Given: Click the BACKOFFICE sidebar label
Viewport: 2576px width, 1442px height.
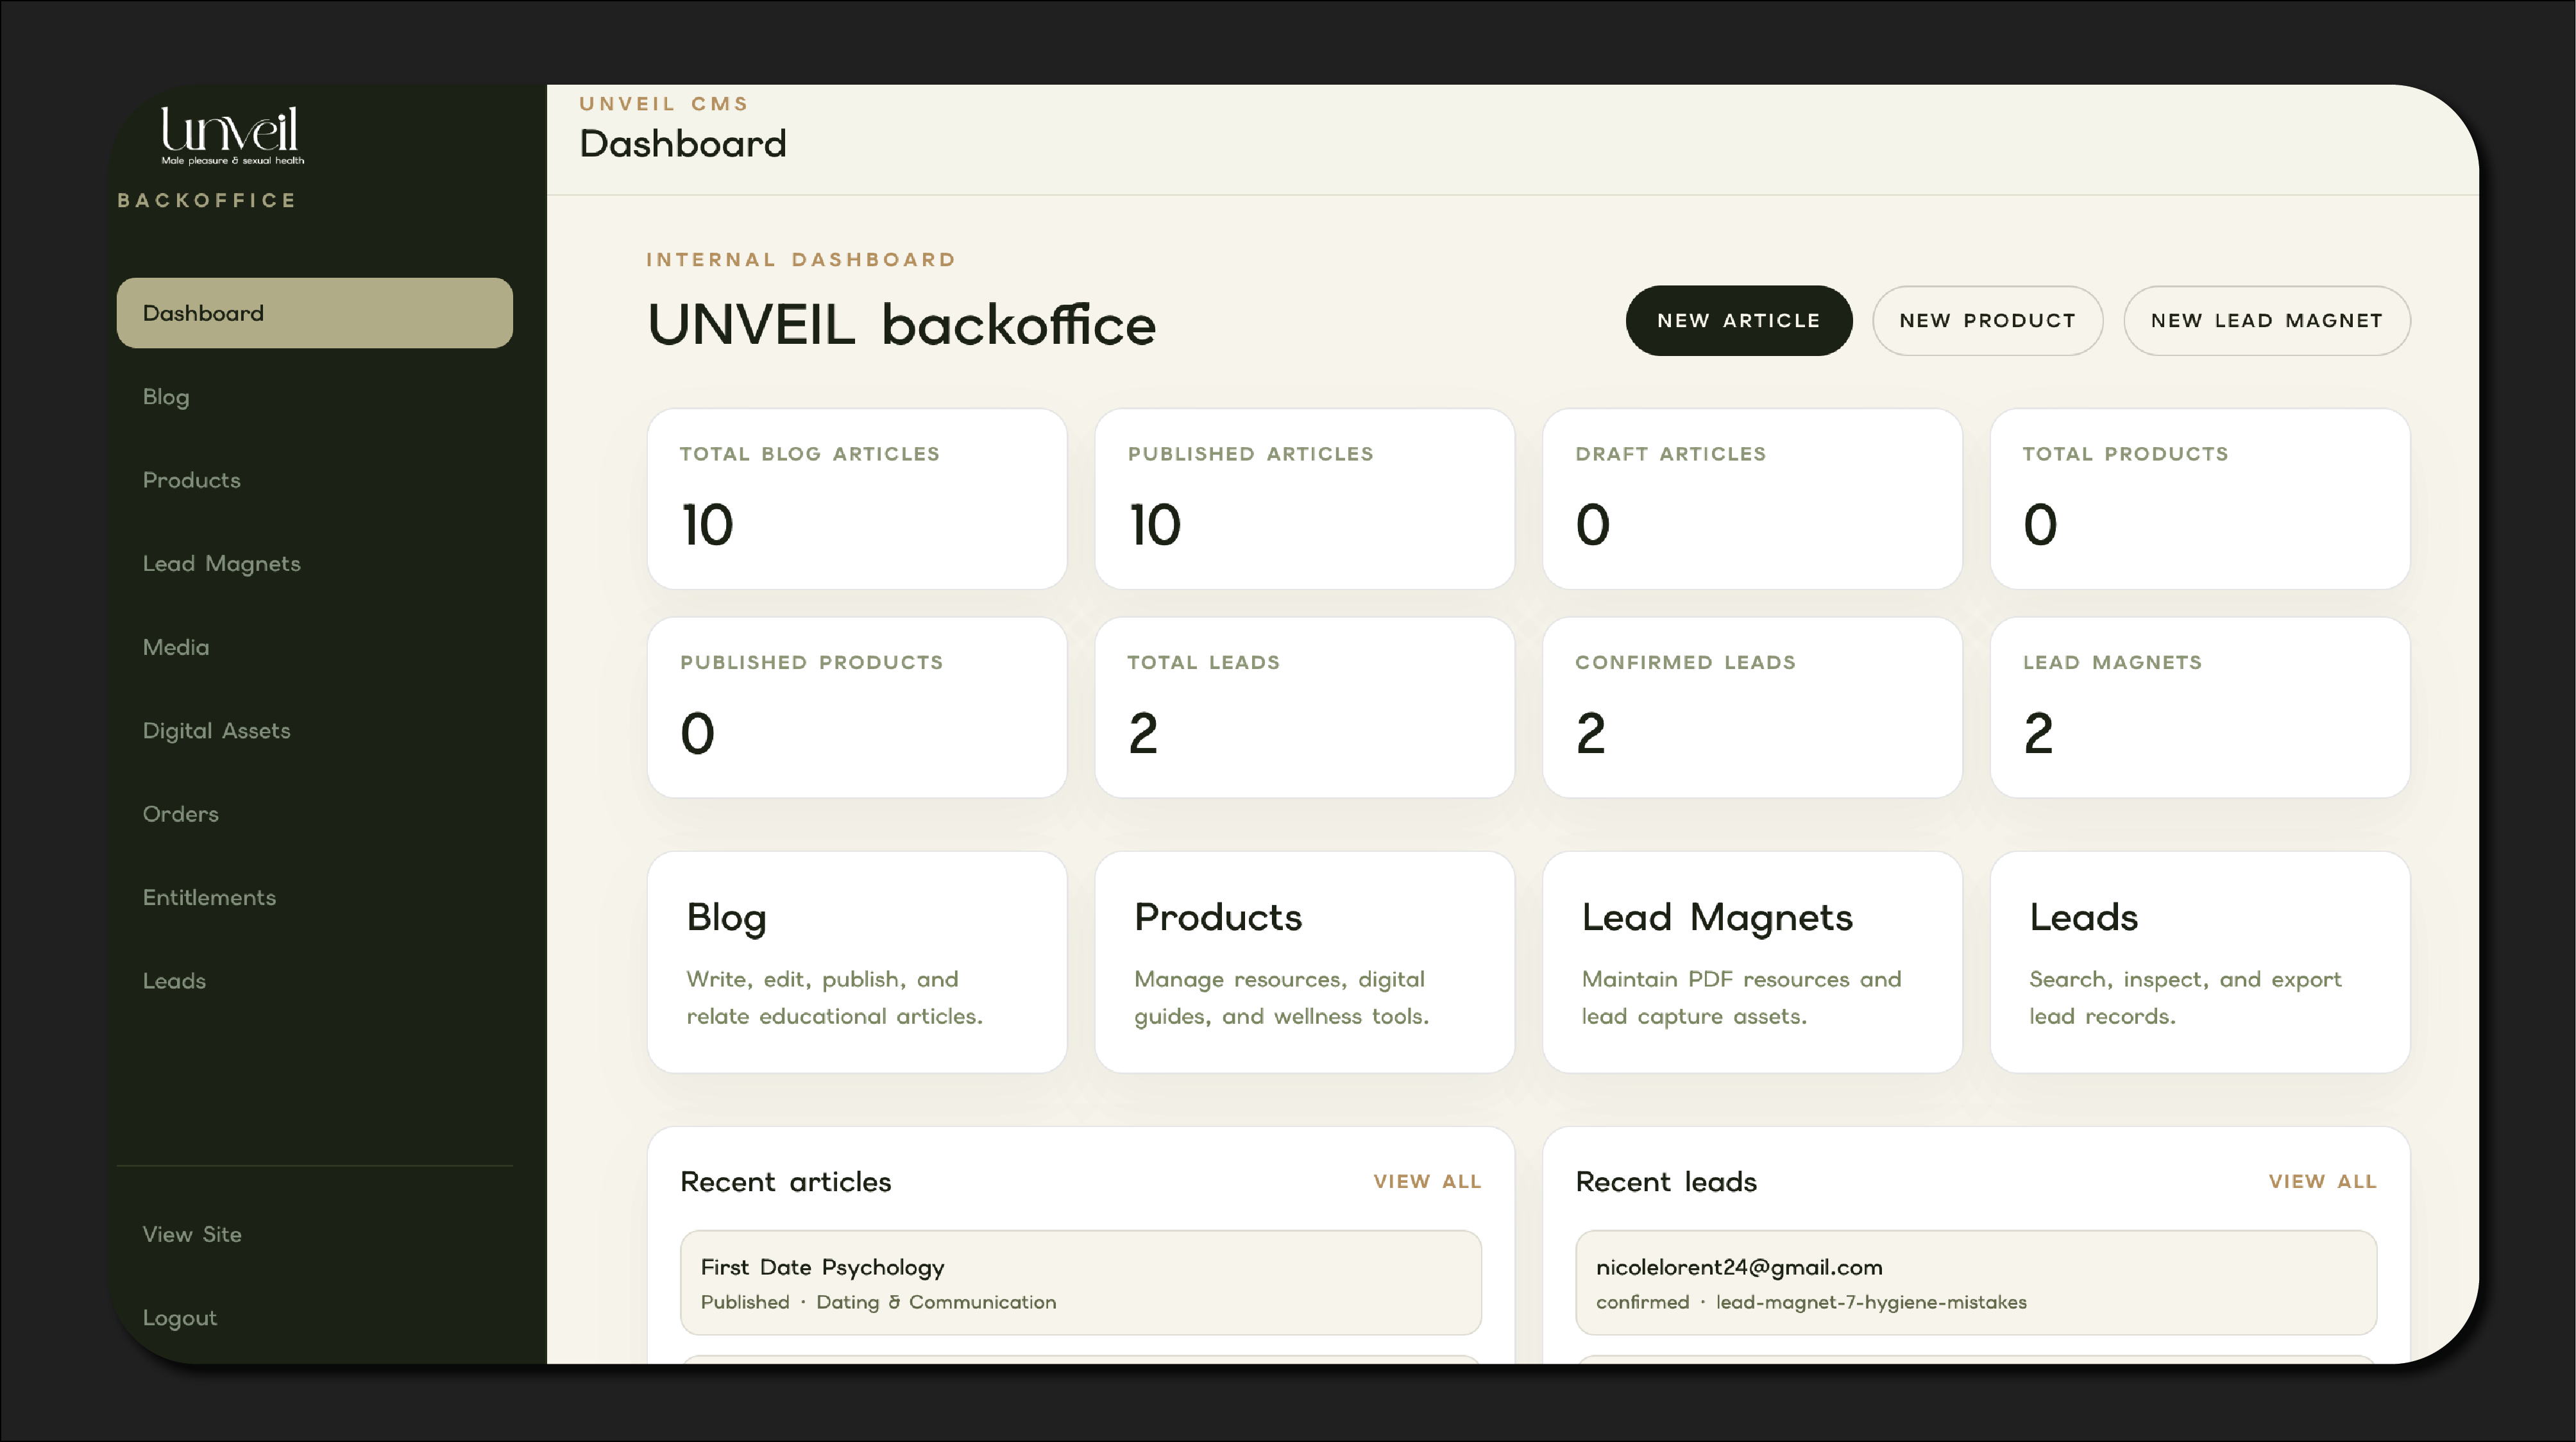Looking at the screenshot, I should coord(207,200).
